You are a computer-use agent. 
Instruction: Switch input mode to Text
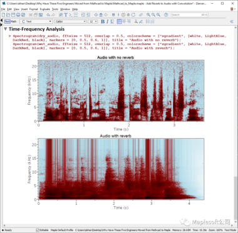click(8, 21)
